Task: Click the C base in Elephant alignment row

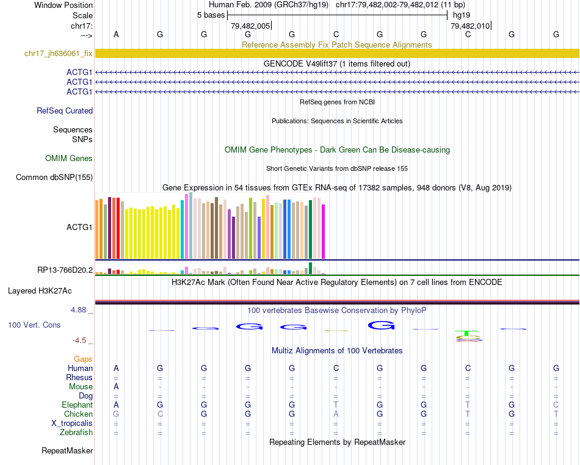Action: (556, 405)
